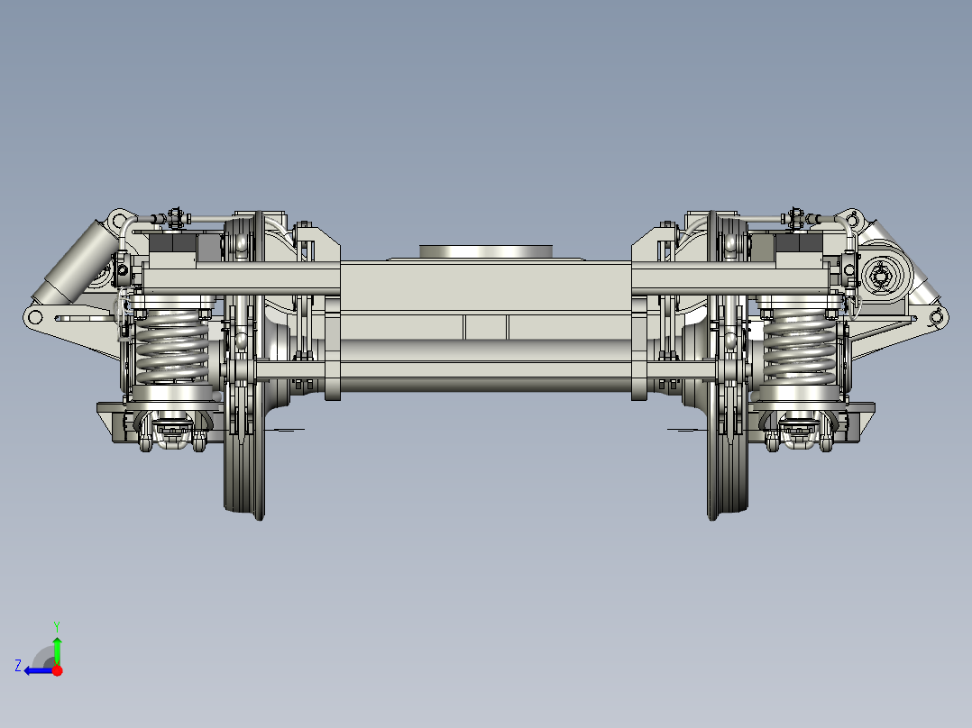Select the center pivot disc on top of the bolster
Image resolution: width=972 pixels, height=728 pixels.
pos(485,251)
